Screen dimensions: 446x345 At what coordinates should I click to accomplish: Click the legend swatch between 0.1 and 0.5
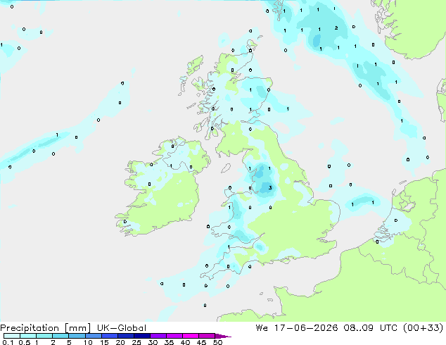[x=12, y=336]
